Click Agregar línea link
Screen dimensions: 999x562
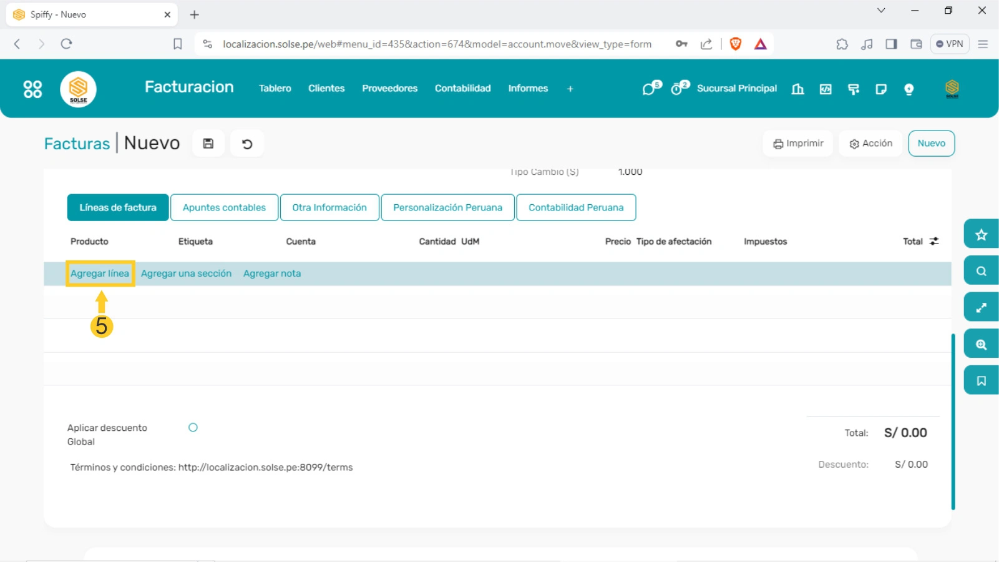pyautogui.click(x=100, y=274)
